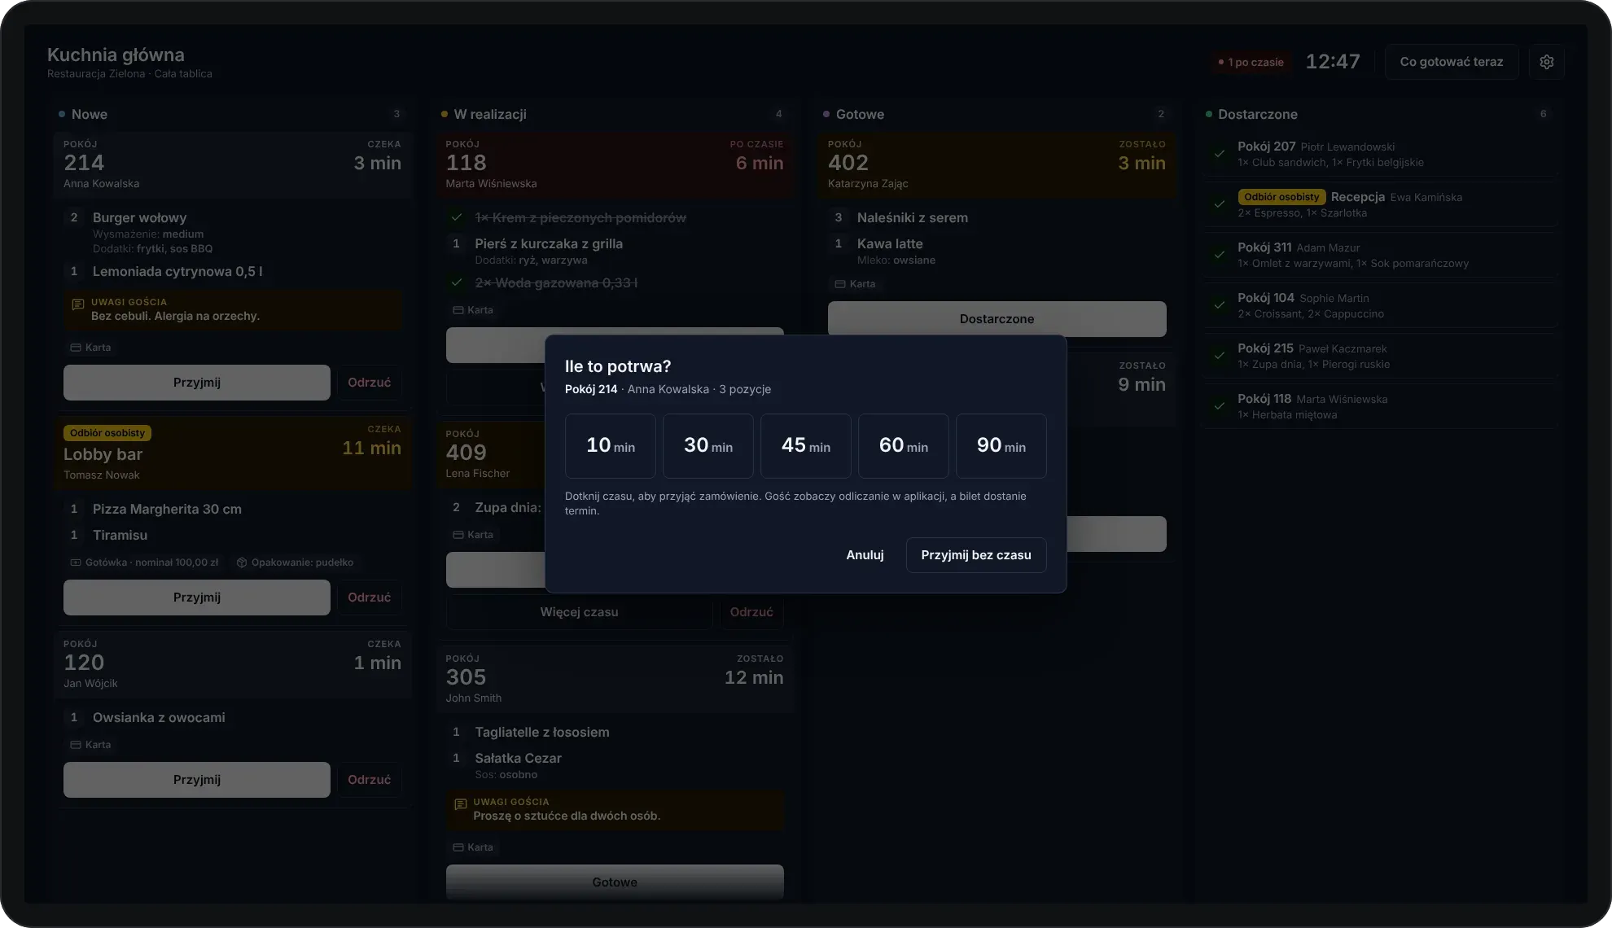Open the Co gotować teraz view
This screenshot has height=928, width=1612.
pyautogui.click(x=1452, y=62)
